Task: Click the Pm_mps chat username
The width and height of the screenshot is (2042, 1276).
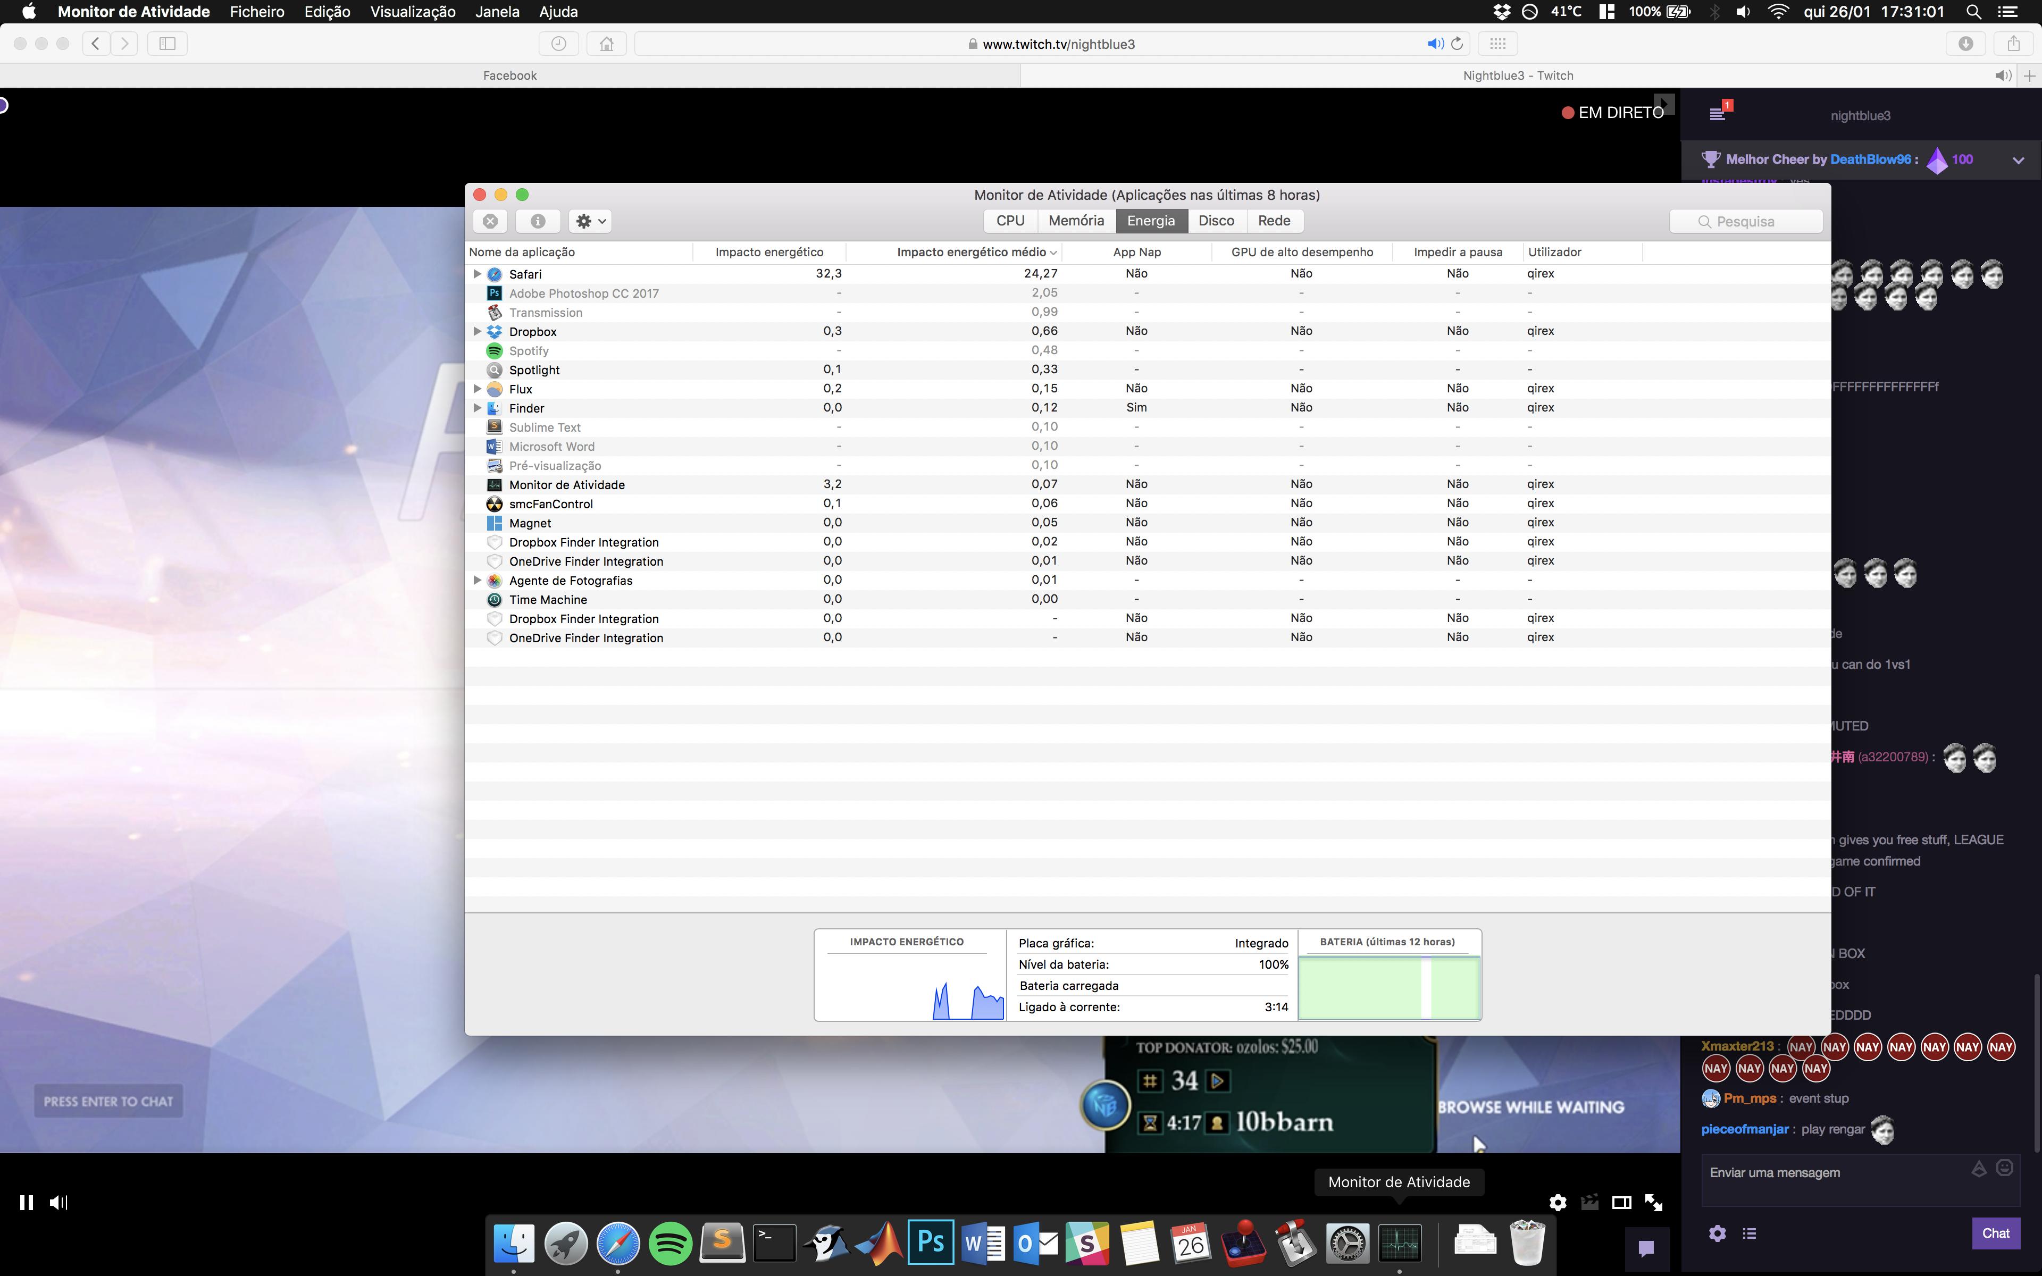Action: click(x=1749, y=1098)
